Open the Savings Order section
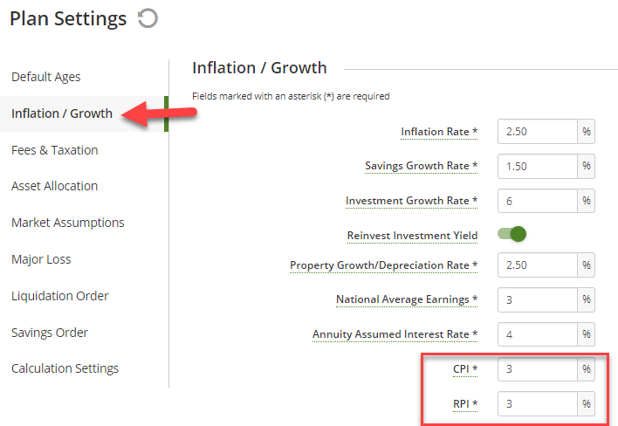The image size is (618, 426). pos(50,333)
